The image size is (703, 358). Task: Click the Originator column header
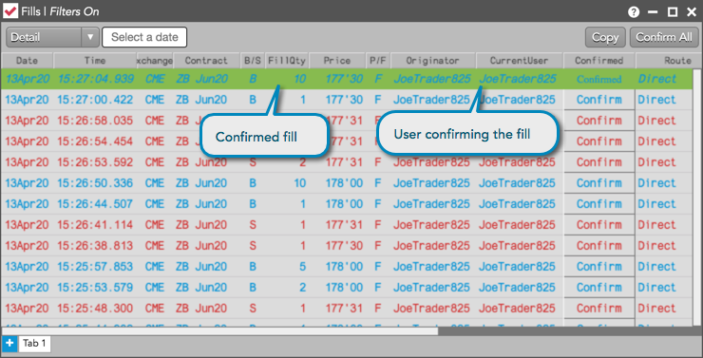point(432,61)
